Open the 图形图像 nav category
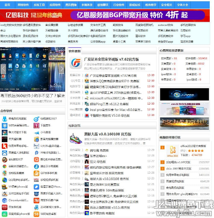 coord(71,5)
